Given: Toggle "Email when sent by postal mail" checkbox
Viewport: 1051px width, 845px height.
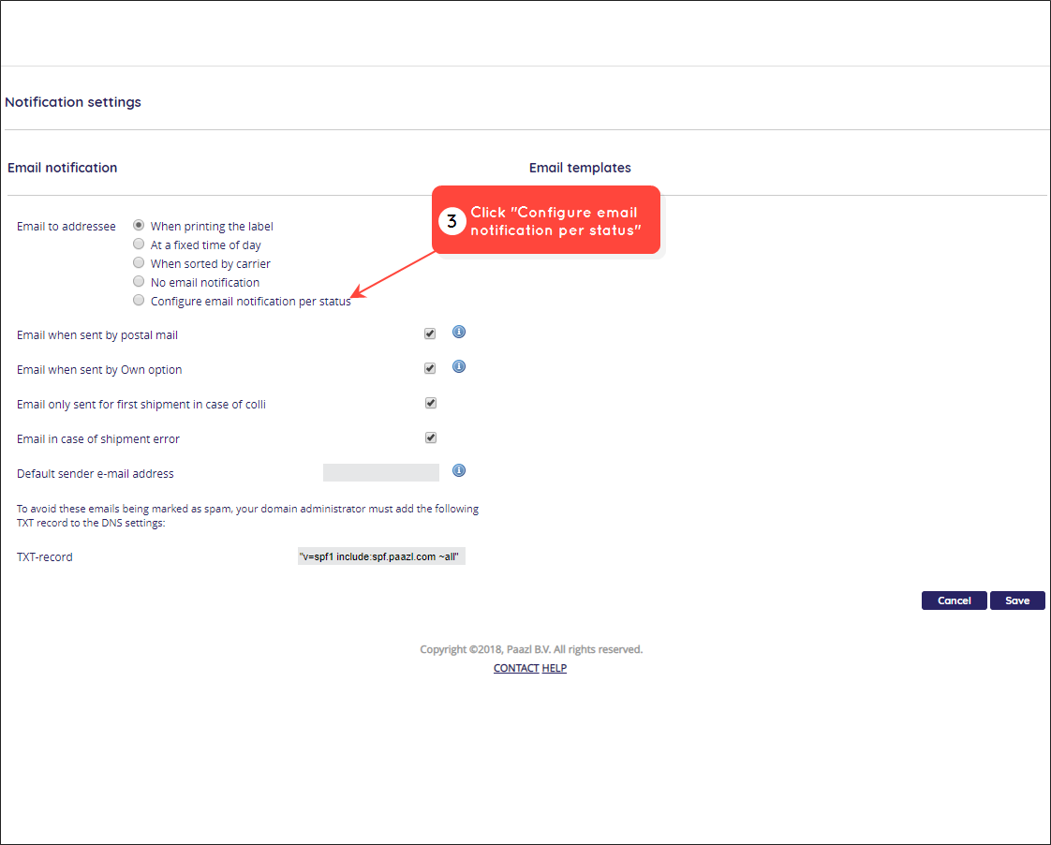Looking at the screenshot, I should click(430, 334).
